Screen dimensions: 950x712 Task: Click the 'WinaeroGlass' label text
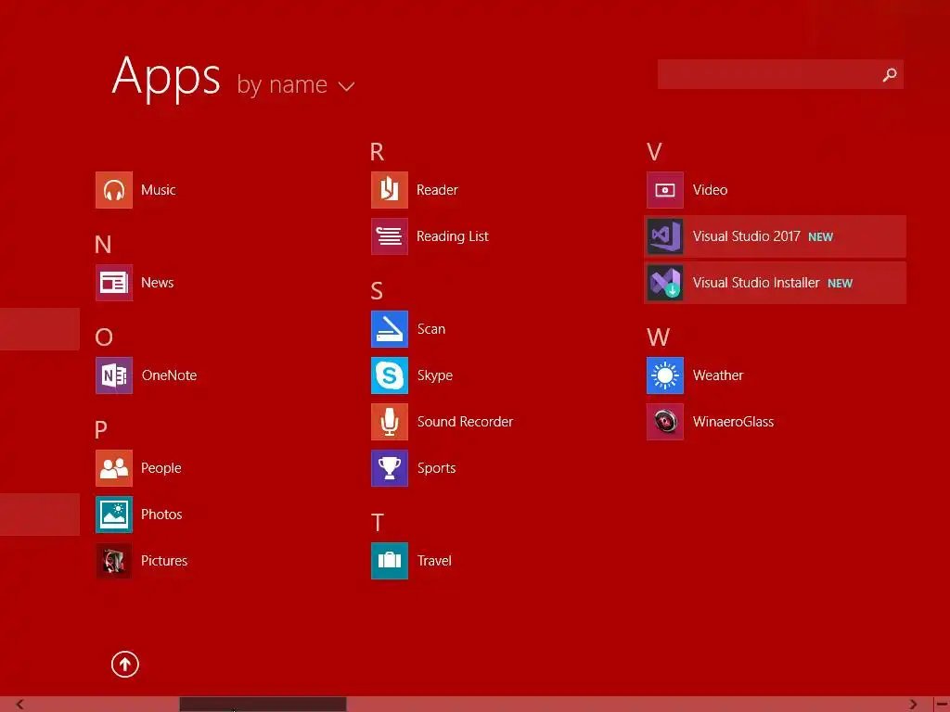pyautogui.click(x=733, y=422)
